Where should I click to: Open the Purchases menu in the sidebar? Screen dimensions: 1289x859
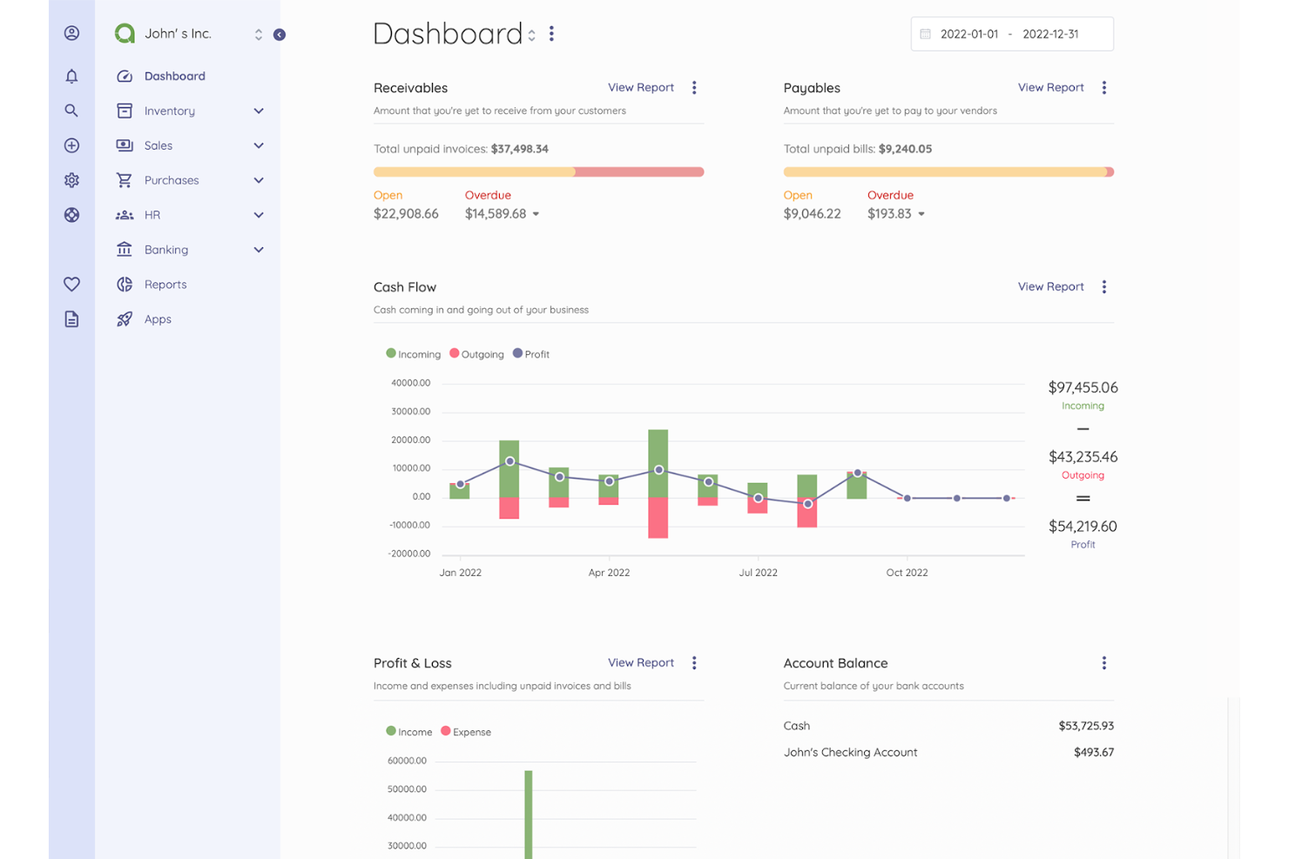(172, 180)
